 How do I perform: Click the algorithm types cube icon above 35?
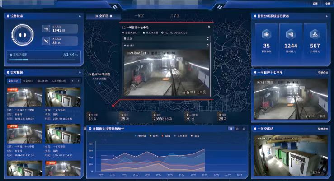point(266,34)
